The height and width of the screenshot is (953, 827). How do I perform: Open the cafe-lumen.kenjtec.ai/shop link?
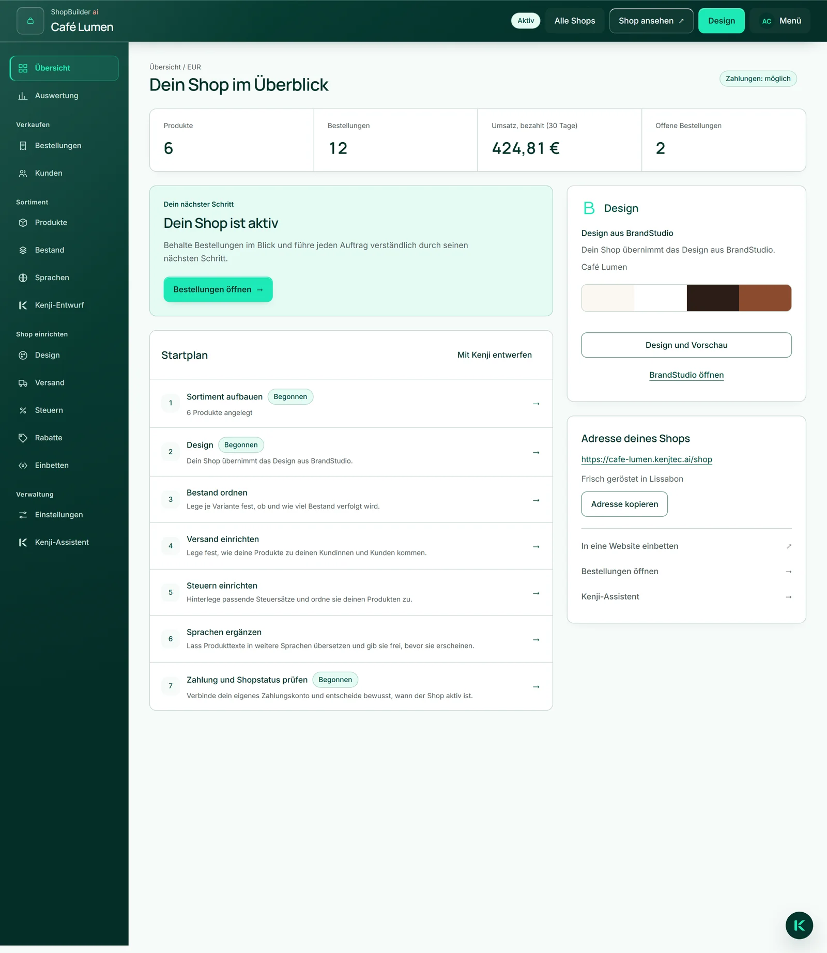(x=647, y=459)
